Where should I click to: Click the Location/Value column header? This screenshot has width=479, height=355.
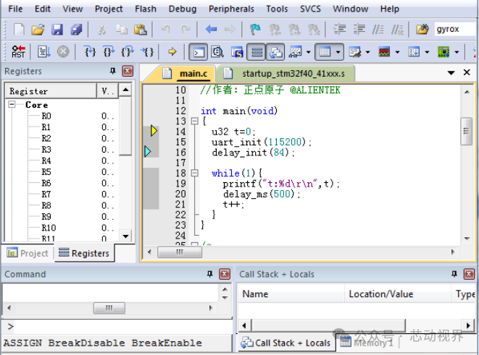[397, 294]
